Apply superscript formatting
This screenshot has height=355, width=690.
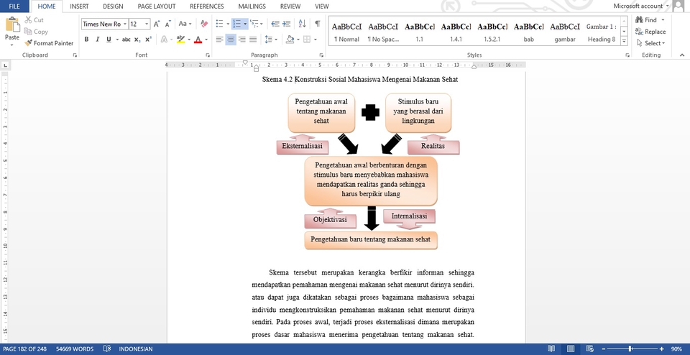[x=148, y=40]
